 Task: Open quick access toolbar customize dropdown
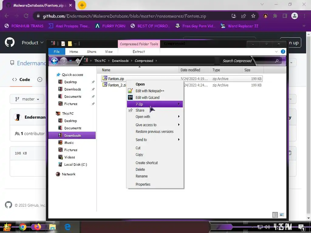tap(75, 44)
